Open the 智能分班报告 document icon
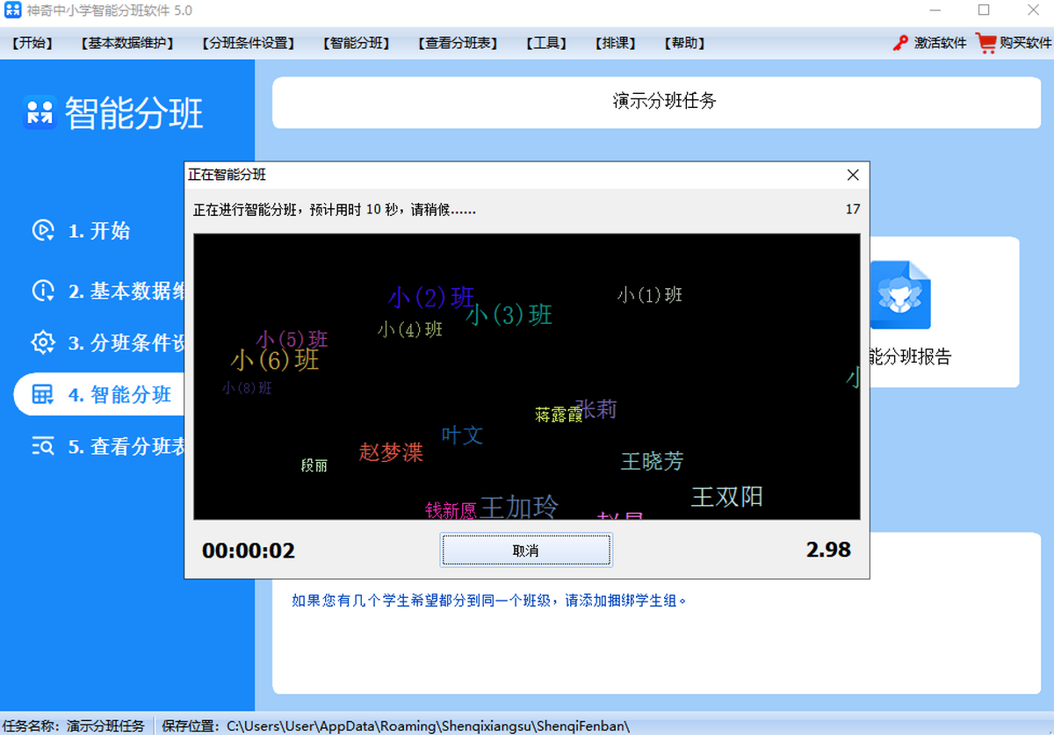Screen dimensions: 1054x735 tap(899, 295)
